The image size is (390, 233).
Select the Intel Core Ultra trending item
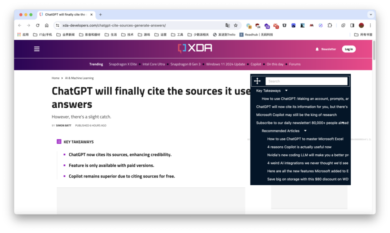(x=153, y=64)
